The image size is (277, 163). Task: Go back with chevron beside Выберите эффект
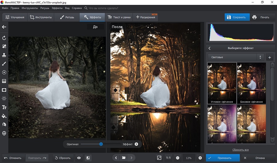(210, 48)
